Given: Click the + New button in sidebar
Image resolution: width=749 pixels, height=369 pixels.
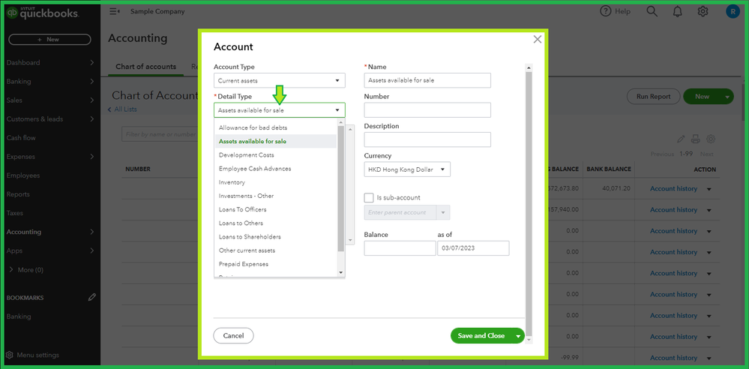Looking at the screenshot, I should (49, 40).
